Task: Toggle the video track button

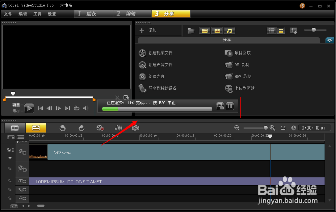Action: (x=22, y=152)
